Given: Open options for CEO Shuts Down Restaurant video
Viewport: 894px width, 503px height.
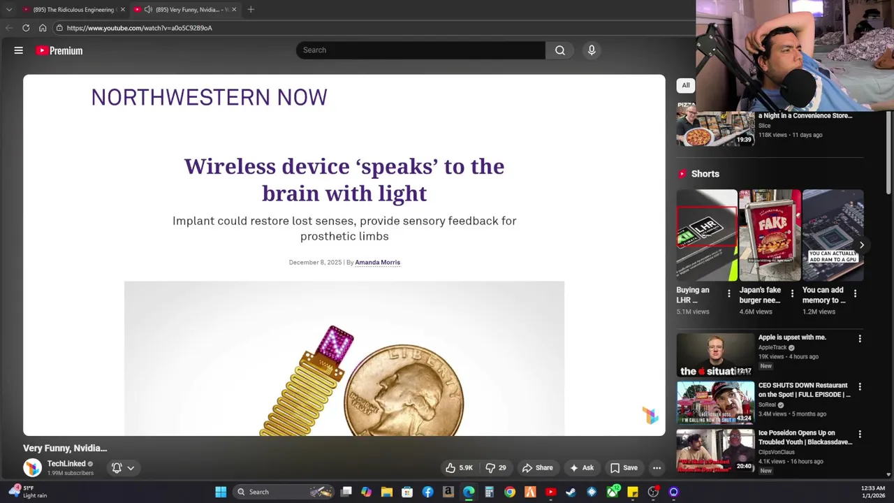Looking at the screenshot, I should [860, 386].
